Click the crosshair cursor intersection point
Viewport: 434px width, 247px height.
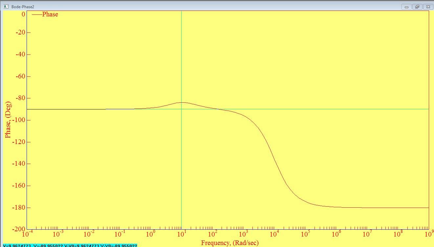click(x=181, y=109)
